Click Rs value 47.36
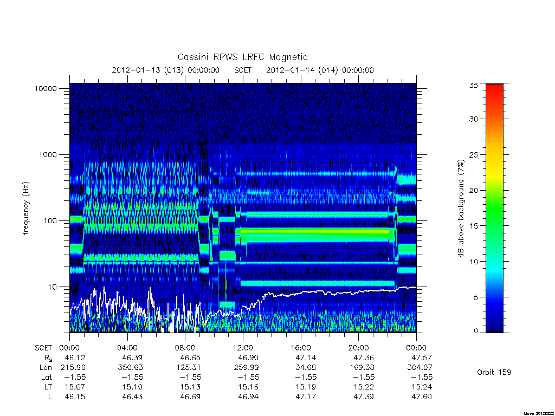This screenshot has width=555, height=416. [x=364, y=357]
